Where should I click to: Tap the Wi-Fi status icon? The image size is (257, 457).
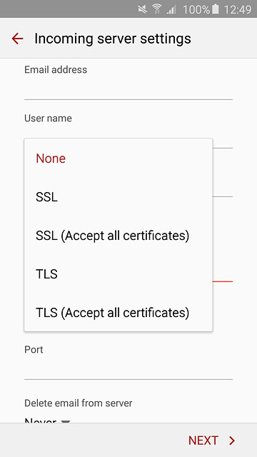[157, 9]
